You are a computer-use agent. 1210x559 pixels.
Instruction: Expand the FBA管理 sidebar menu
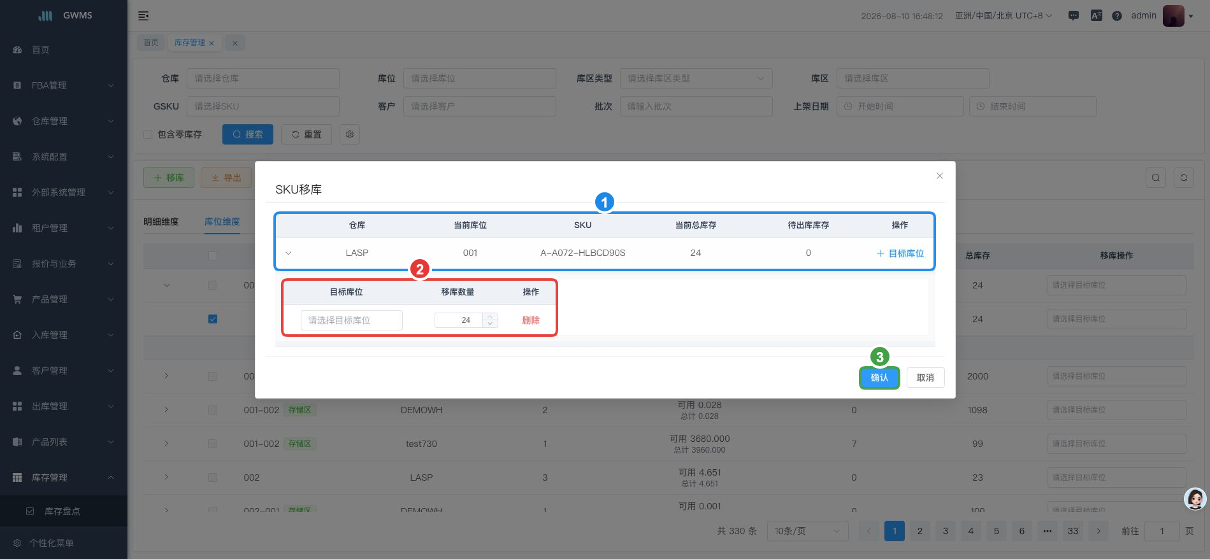click(x=64, y=85)
